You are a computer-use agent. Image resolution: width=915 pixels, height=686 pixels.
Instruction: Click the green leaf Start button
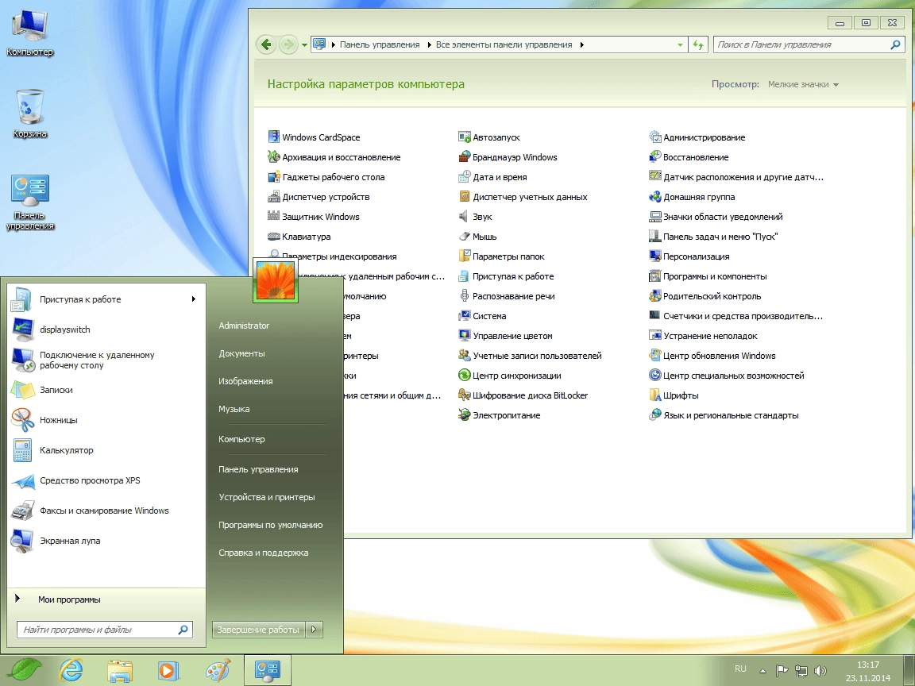pos(24,669)
